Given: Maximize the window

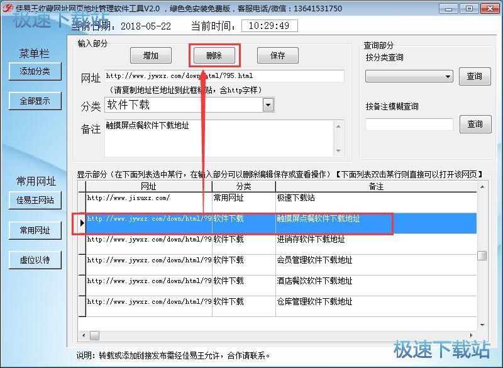Looking at the screenshot, I should point(469,8).
